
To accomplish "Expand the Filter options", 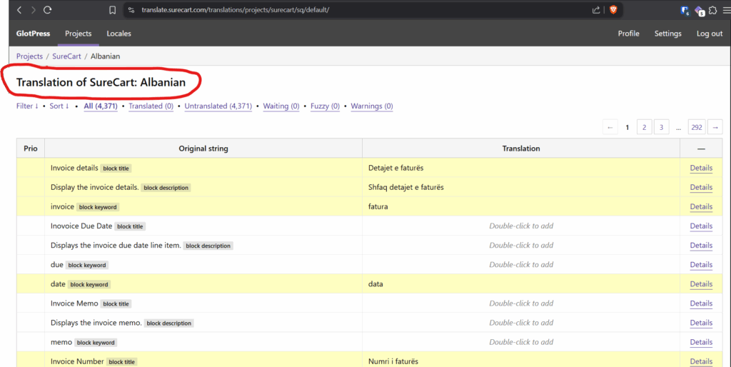I will coord(28,106).
